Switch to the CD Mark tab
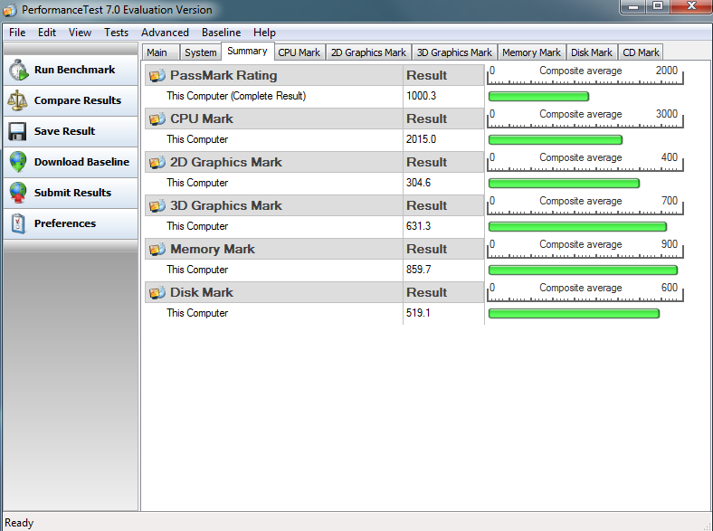 [641, 52]
